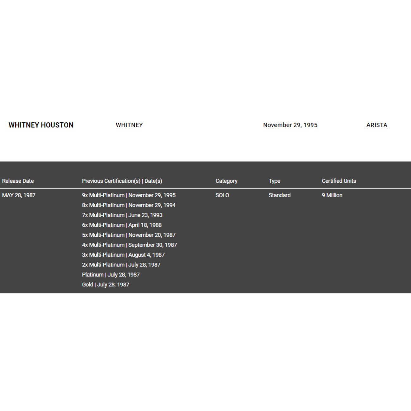Select the WHITNEY album title

[x=129, y=125]
